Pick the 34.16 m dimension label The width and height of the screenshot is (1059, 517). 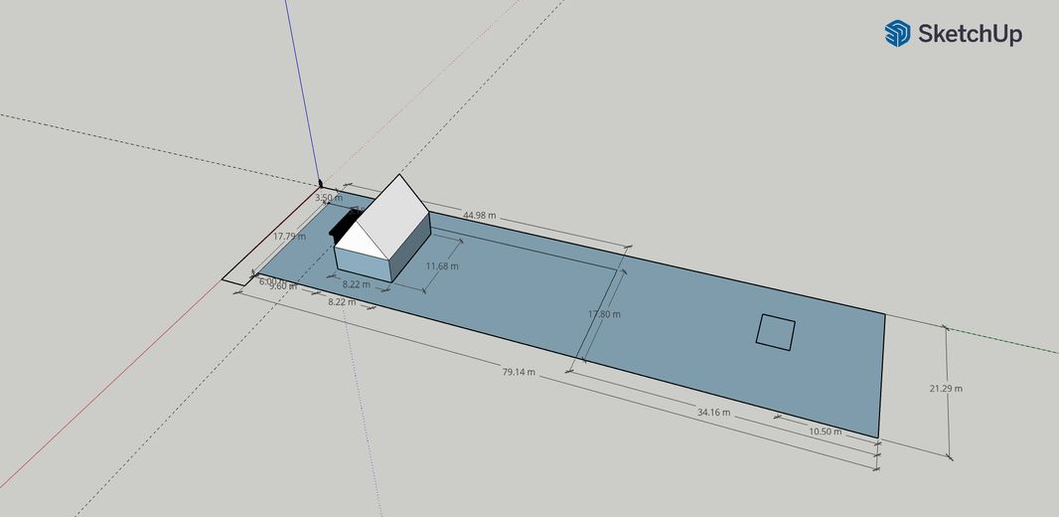click(713, 412)
